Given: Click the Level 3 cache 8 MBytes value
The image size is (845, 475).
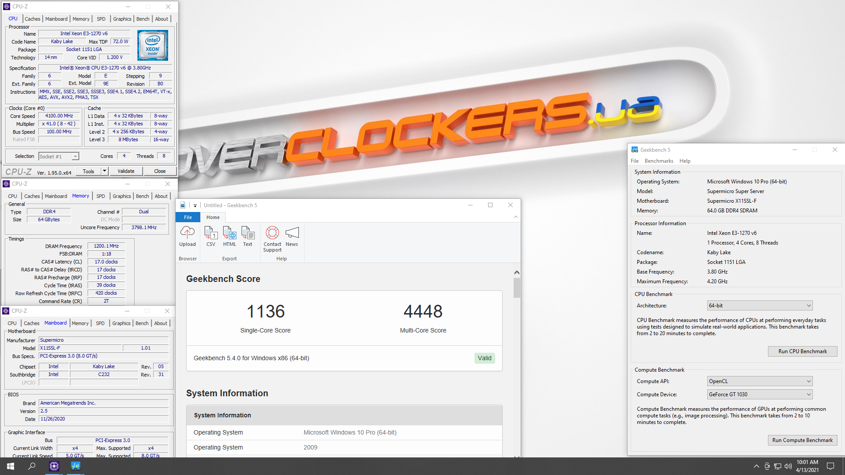Looking at the screenshot, I should 128,140.
